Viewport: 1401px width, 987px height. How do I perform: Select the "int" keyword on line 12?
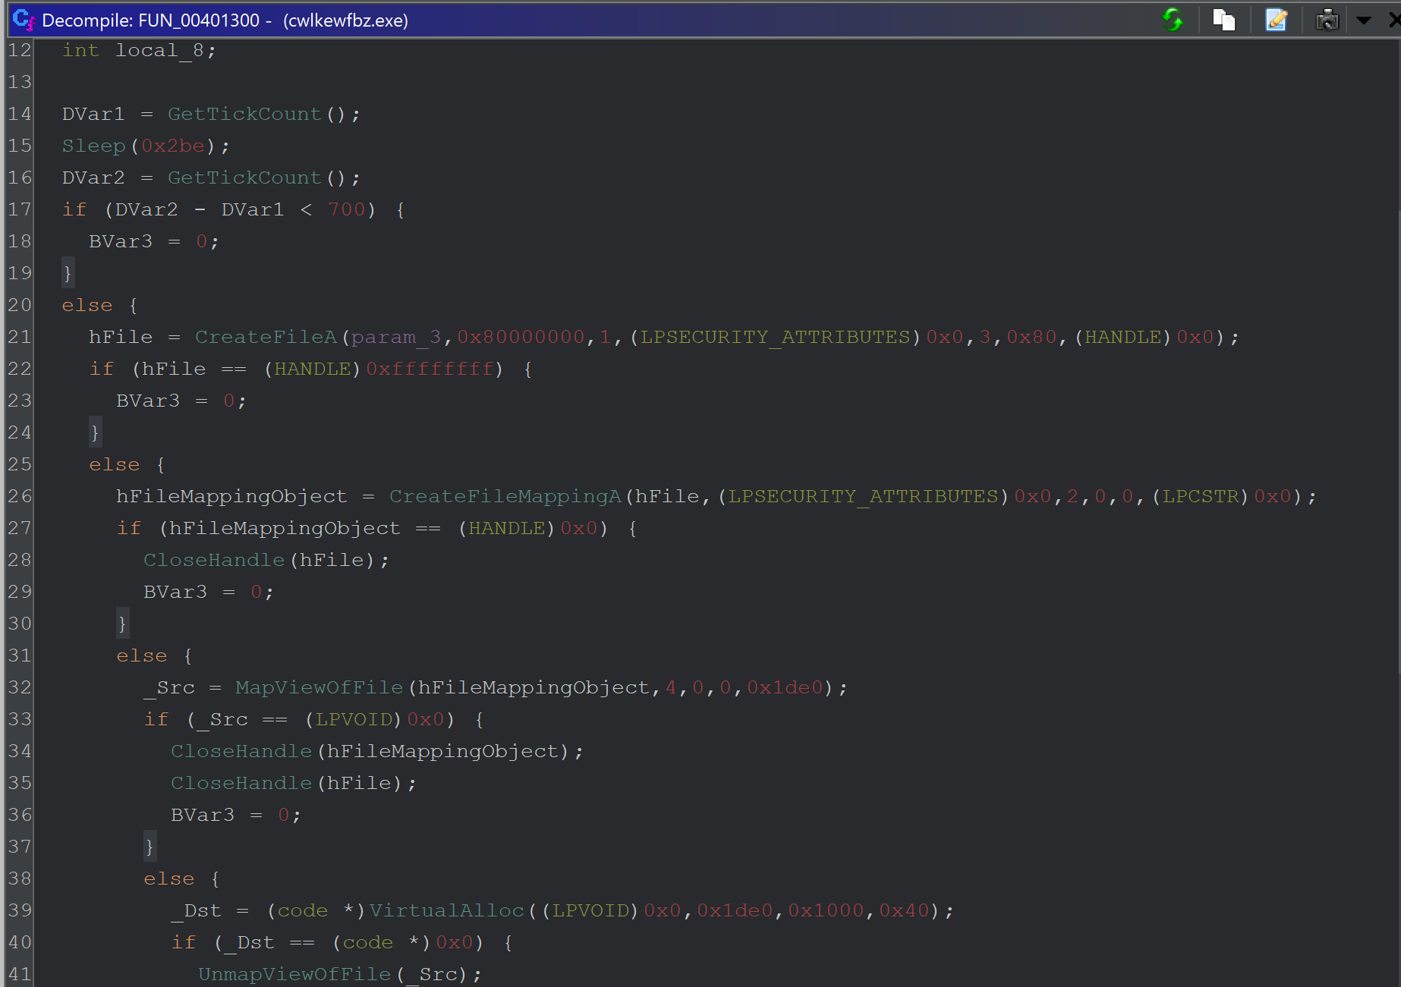click(x=80, y=50)
